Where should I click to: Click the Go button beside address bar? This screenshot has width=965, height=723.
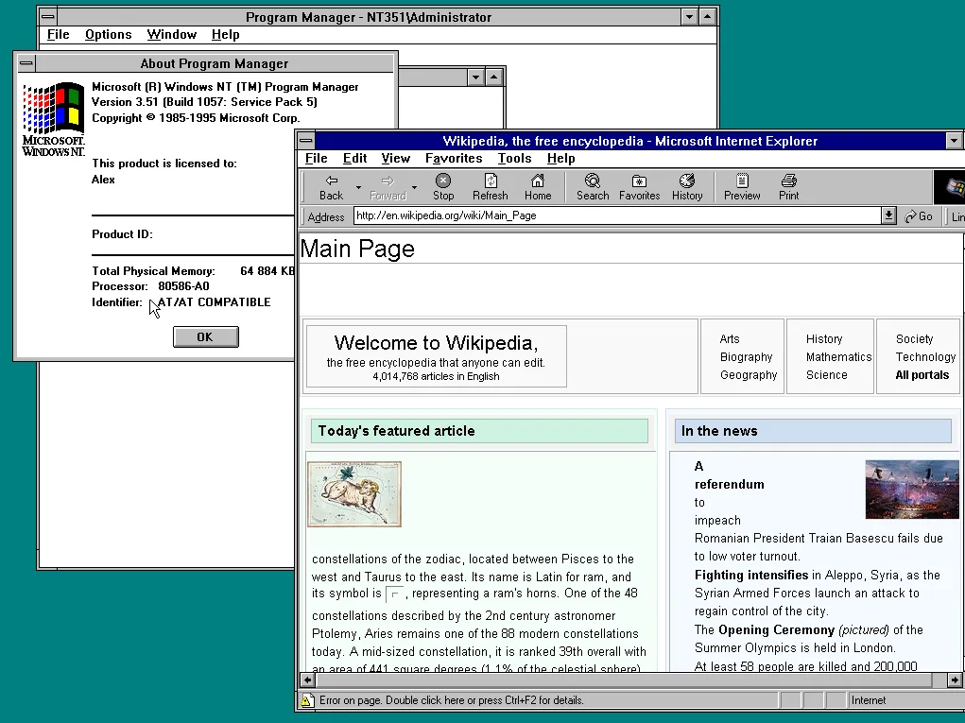tap(919, 216)
